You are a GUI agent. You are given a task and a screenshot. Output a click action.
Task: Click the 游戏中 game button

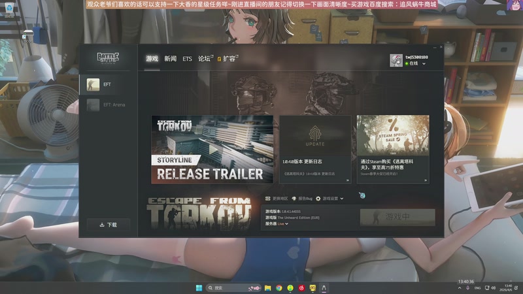[397, 217]
